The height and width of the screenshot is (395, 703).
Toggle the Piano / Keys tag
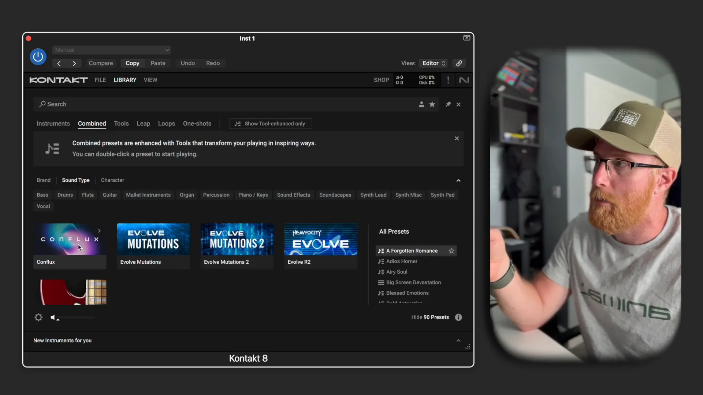253,195
